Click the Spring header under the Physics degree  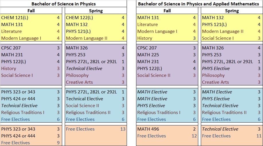96,11
